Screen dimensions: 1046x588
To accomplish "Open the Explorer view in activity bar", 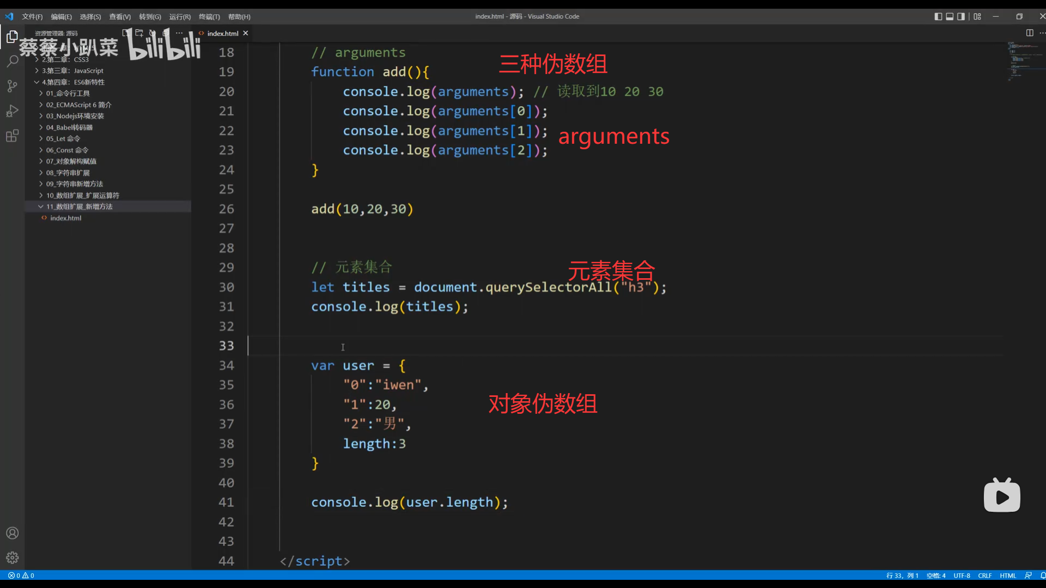I will (12, 37).
